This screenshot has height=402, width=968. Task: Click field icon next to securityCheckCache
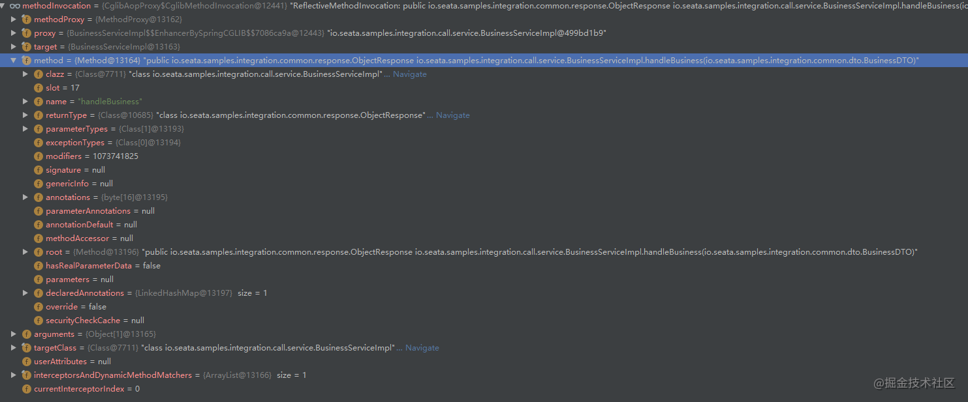[38, 320]
